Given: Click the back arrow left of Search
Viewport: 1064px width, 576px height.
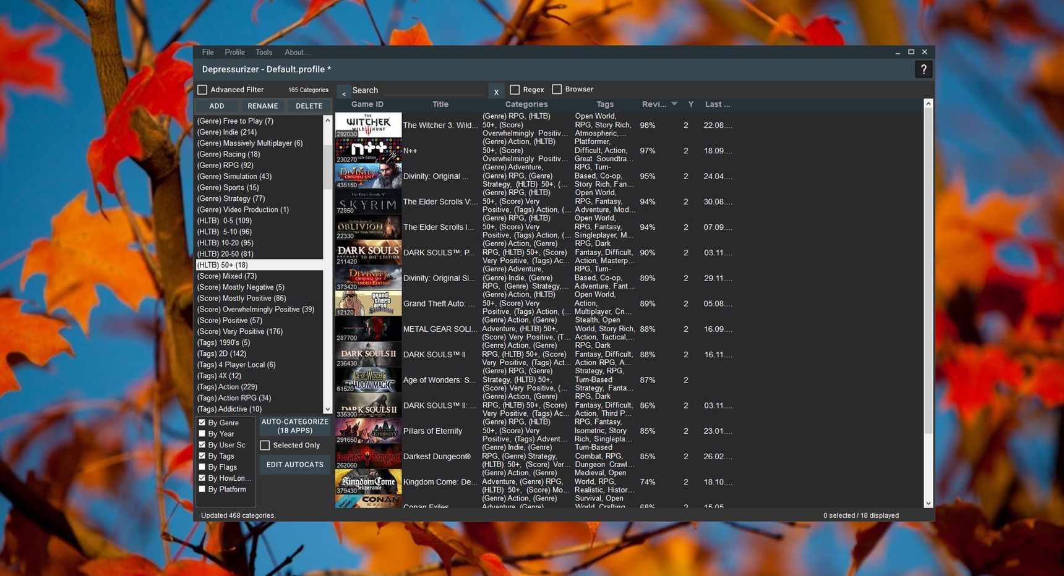Looking at the screenshot, I should point(343,93).
